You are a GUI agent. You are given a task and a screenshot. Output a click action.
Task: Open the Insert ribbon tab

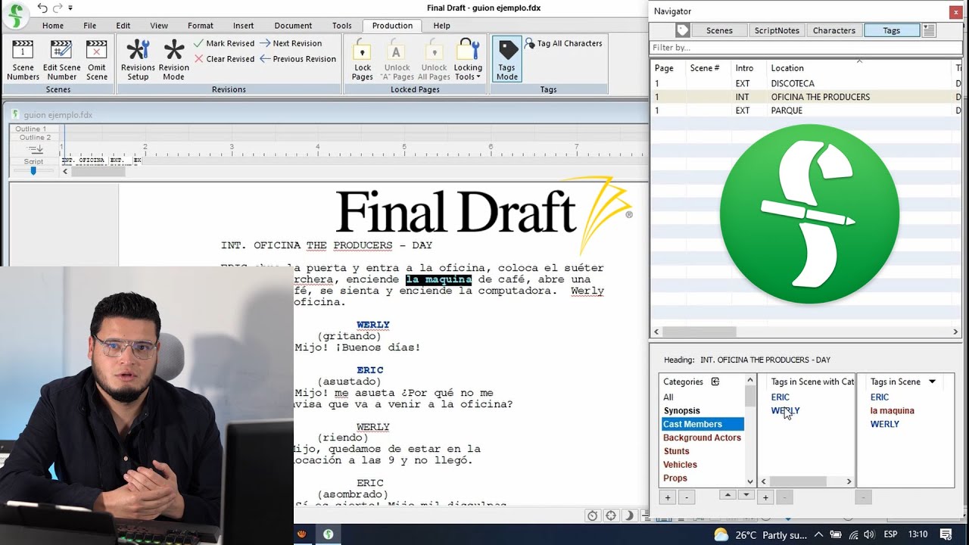click(244, 26)
